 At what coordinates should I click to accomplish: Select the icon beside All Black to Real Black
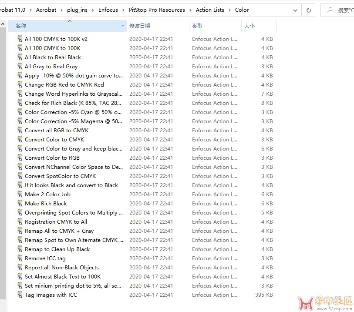pyautogui.click(x=20, y=57)
